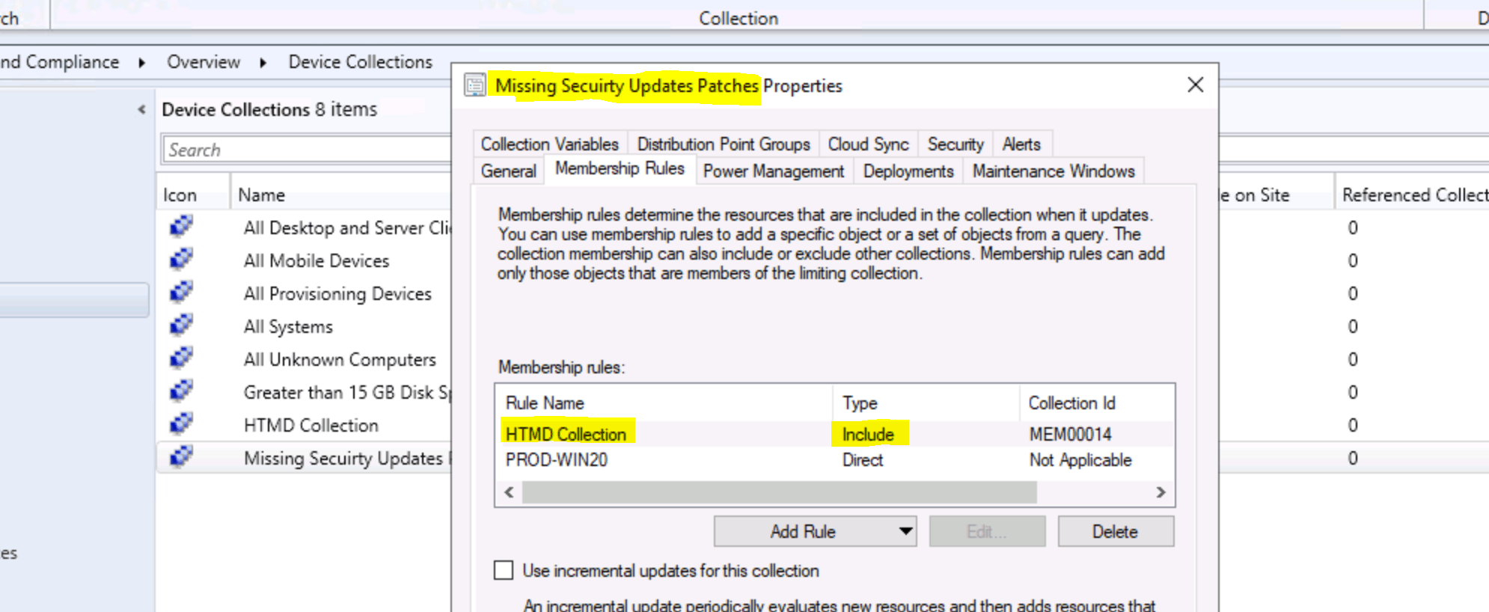Click the Missing Security Updates row icon
This screenshot has width=1489, height=612.
click(181, 457)
